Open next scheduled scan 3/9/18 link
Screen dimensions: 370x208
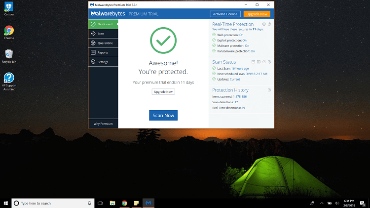pyautogui.click(x=257, y=74)
